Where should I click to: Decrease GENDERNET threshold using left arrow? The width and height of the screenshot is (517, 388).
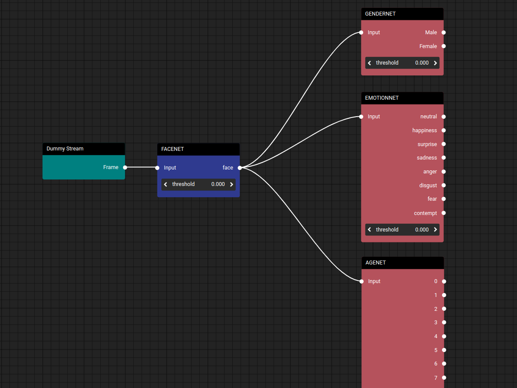369,63
